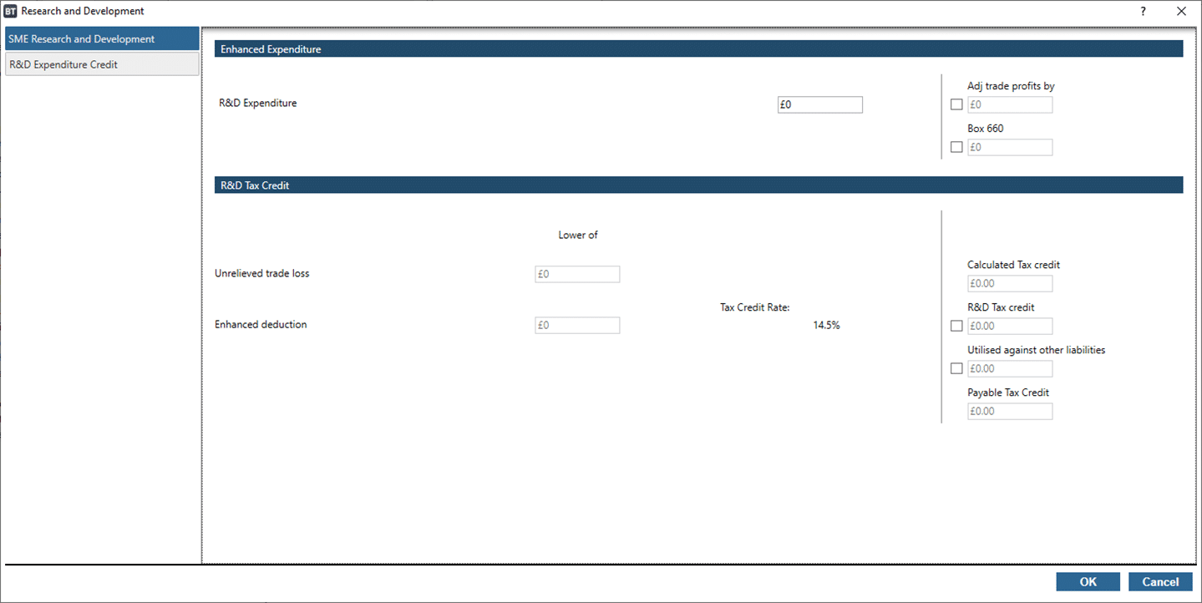Click the Utilised against other liabilities field
1202x603 pixels.
(x=1010, y=369)
